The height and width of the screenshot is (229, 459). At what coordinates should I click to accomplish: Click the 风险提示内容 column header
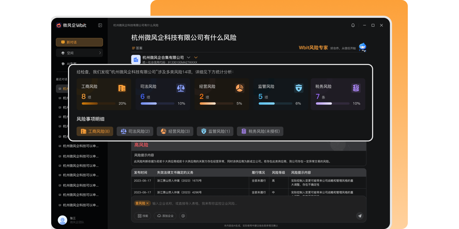click(x=301, y=172)
